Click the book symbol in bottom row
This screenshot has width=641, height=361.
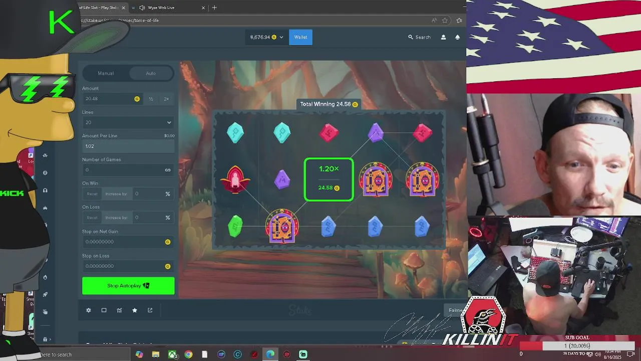click(x=282, y=227)
